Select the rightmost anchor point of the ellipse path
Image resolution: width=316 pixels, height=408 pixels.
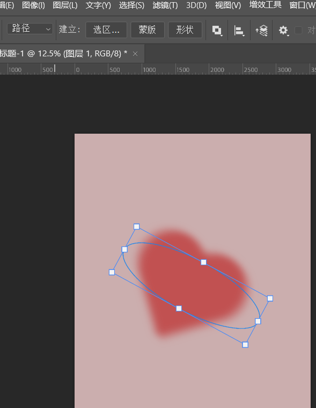258,322
